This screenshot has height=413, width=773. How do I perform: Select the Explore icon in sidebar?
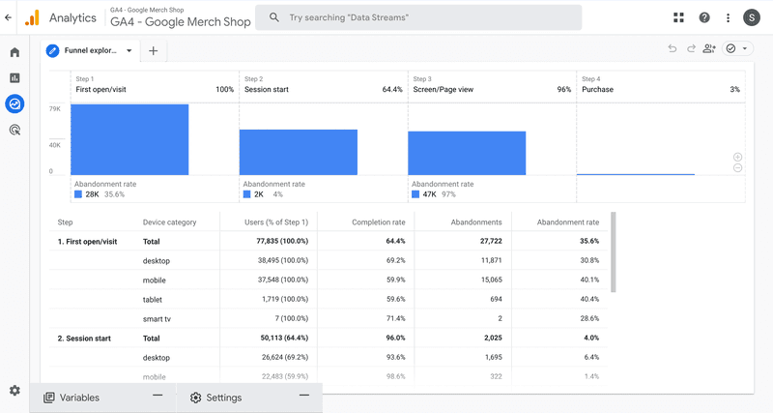[x=14, y=103]
